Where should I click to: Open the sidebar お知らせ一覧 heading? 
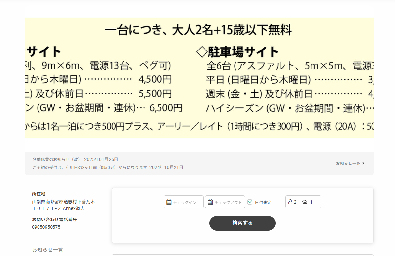point(48,250)
